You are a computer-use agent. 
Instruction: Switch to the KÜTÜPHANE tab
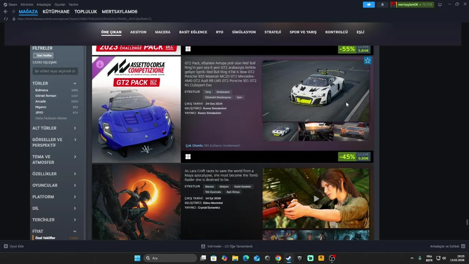(56, 12)
